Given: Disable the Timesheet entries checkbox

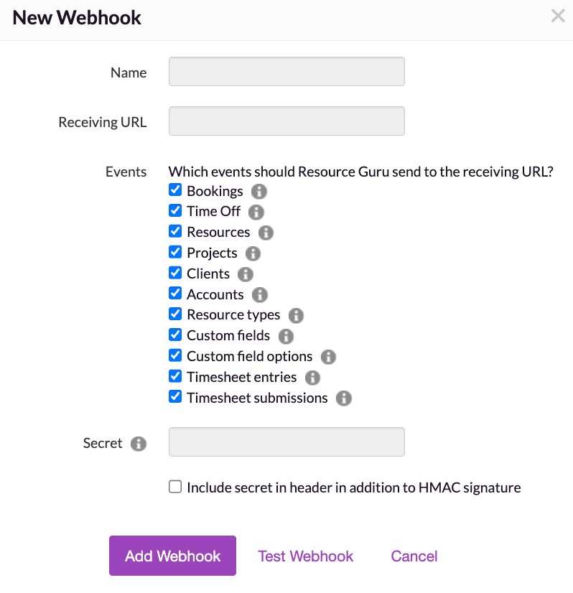Looking at the screenshot, I should tap(175, 377).
